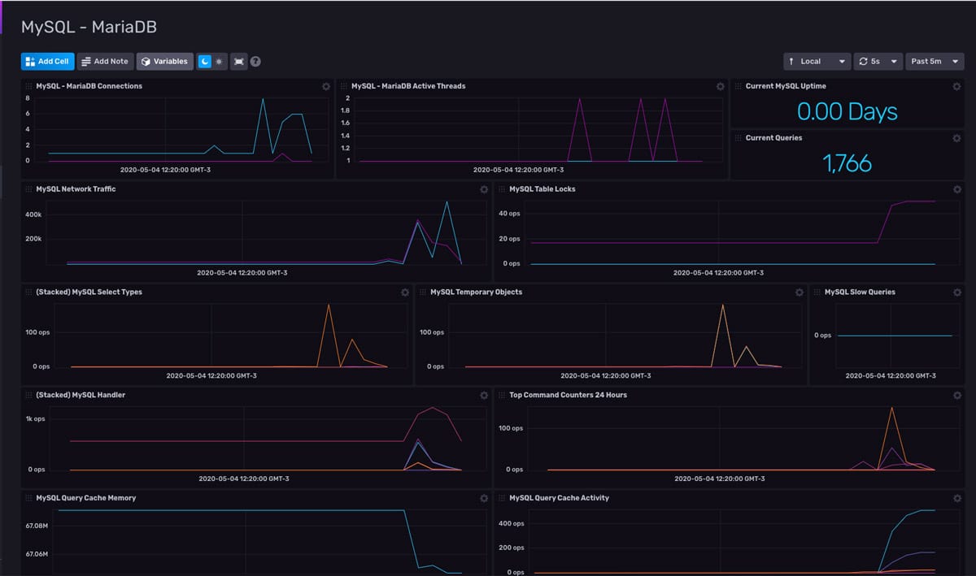Open the Local timezone dropdown

click(x=817, y=62)
